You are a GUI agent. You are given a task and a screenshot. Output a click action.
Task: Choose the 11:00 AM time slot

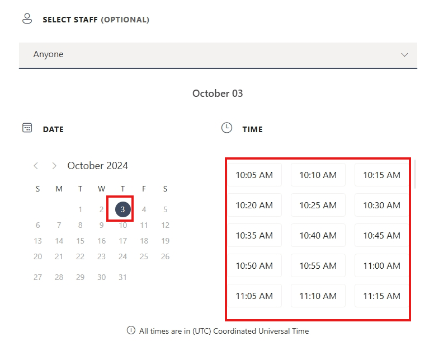coord(381,265)
